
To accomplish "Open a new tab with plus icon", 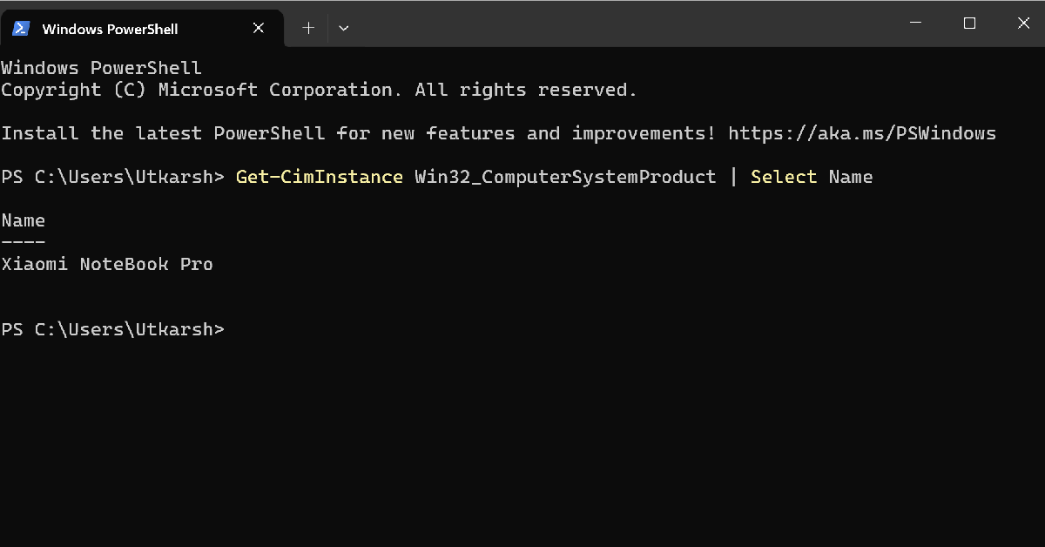I will [308, 28].
